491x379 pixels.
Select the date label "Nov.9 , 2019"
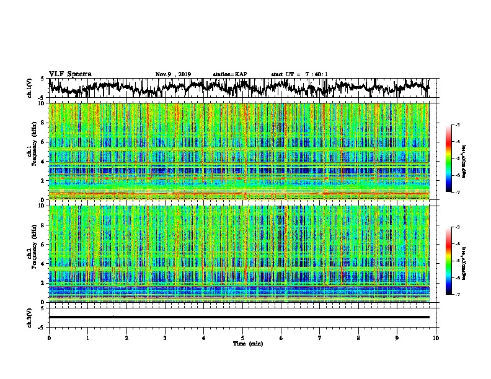coord(173,74)
